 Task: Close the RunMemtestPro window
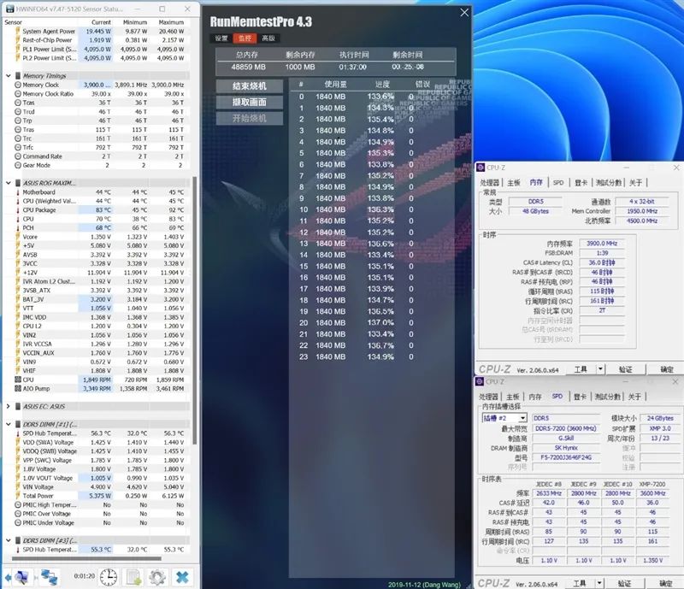[464, 13]
